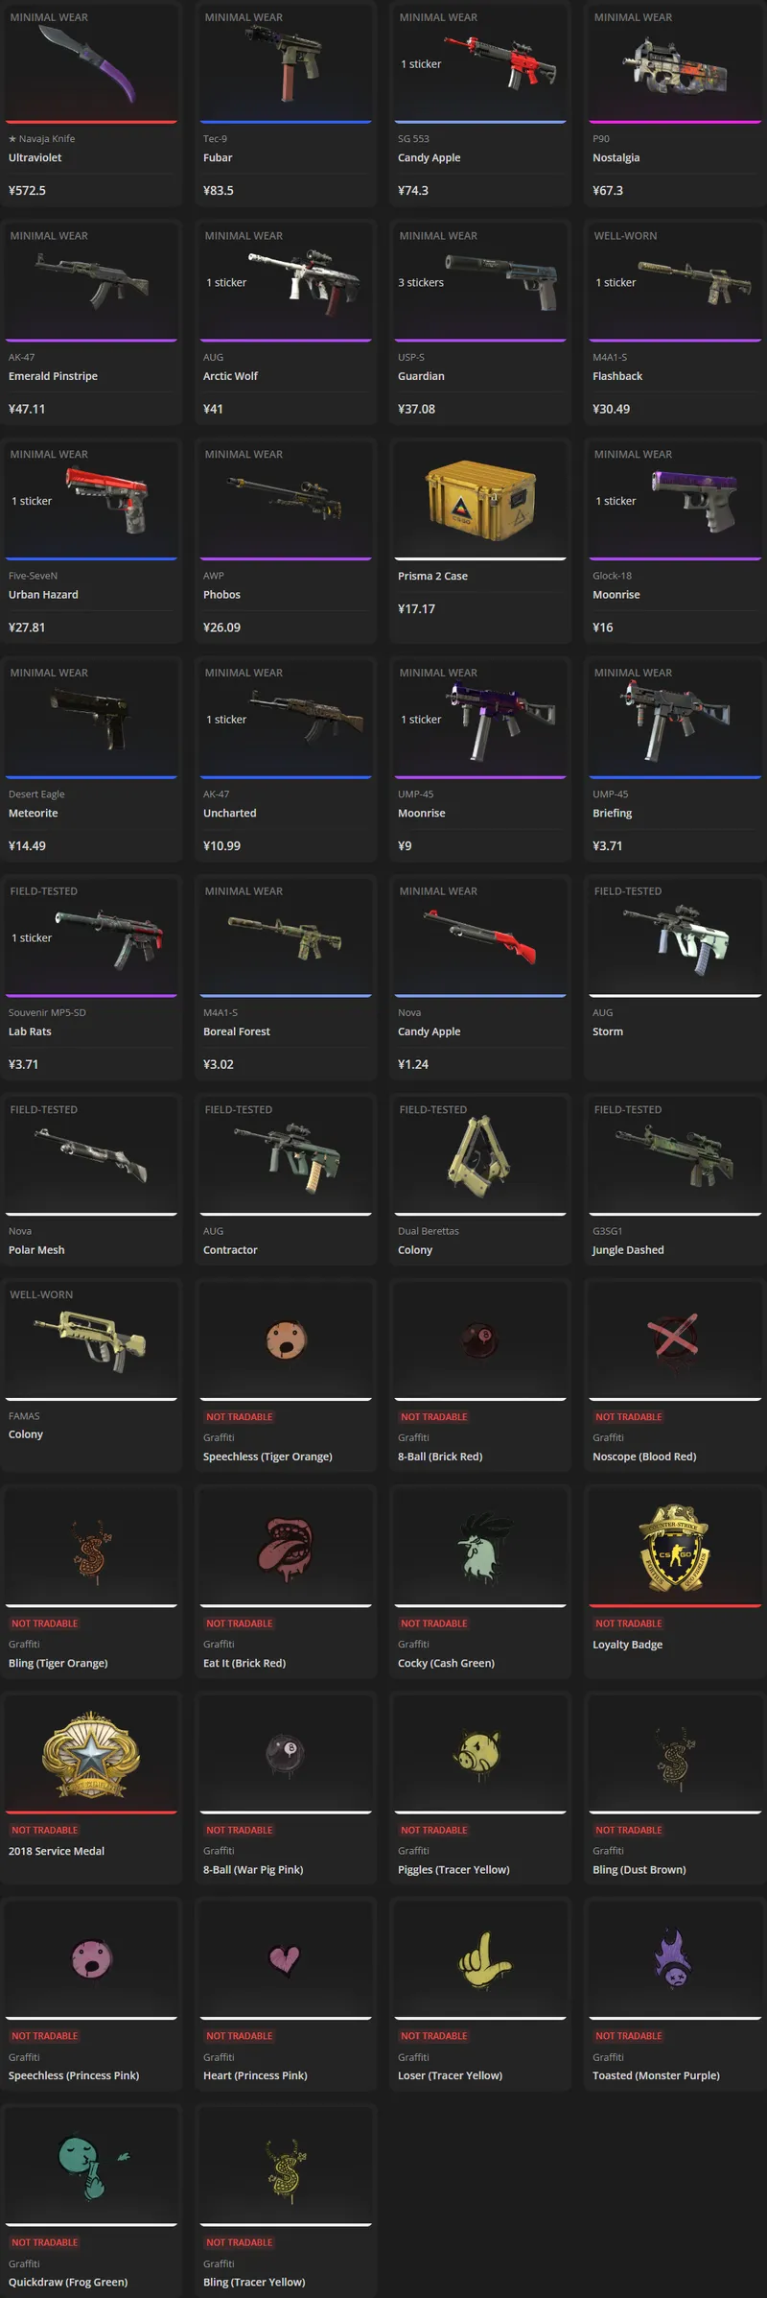Select the Navaja Knife Ultraviolet item image
Viewport: 767px width, 2298px height.
point(88,63)
